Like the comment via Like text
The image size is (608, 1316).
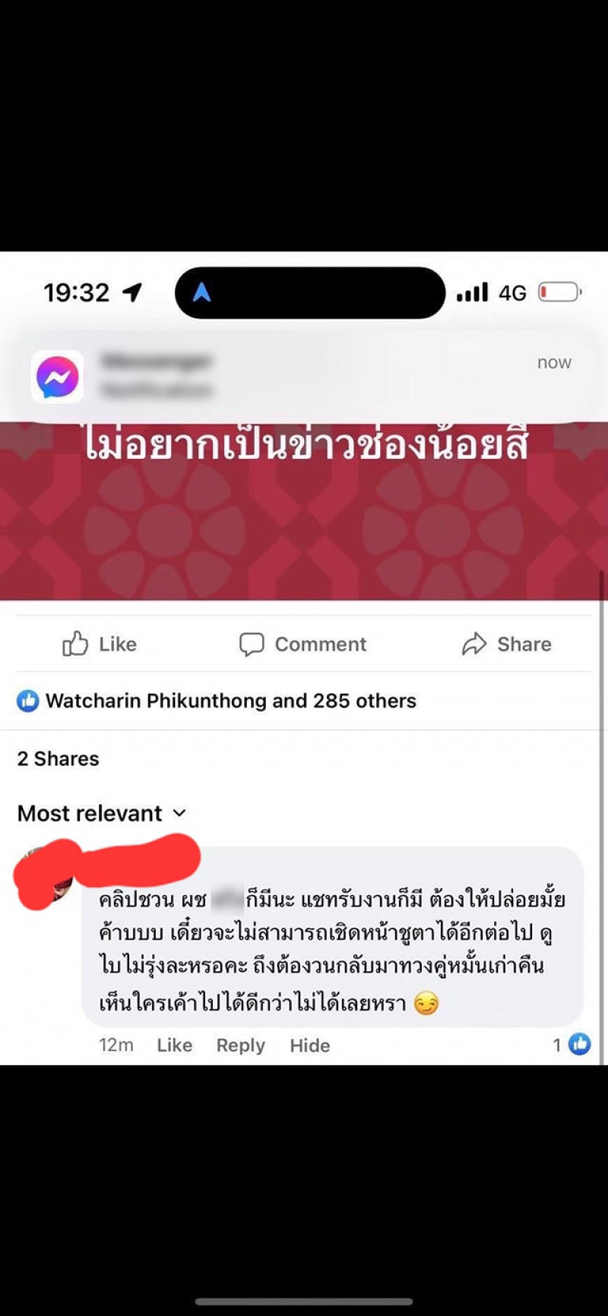(174, 1045)
